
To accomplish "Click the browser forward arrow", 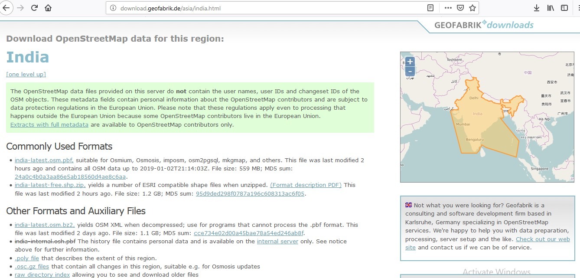I will pos(20,8).
